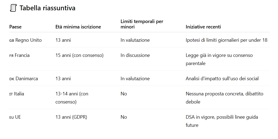Click the 13 anni (GDPR) cell
278x139 pixels.
tap(71, 117)
